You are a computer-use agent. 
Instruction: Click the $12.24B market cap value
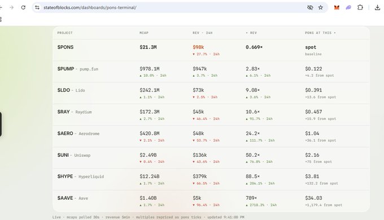tap(150, 177)
